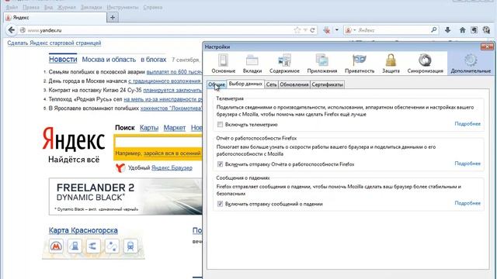Click Подробнее next to the Firefox health report

point(467,164)
